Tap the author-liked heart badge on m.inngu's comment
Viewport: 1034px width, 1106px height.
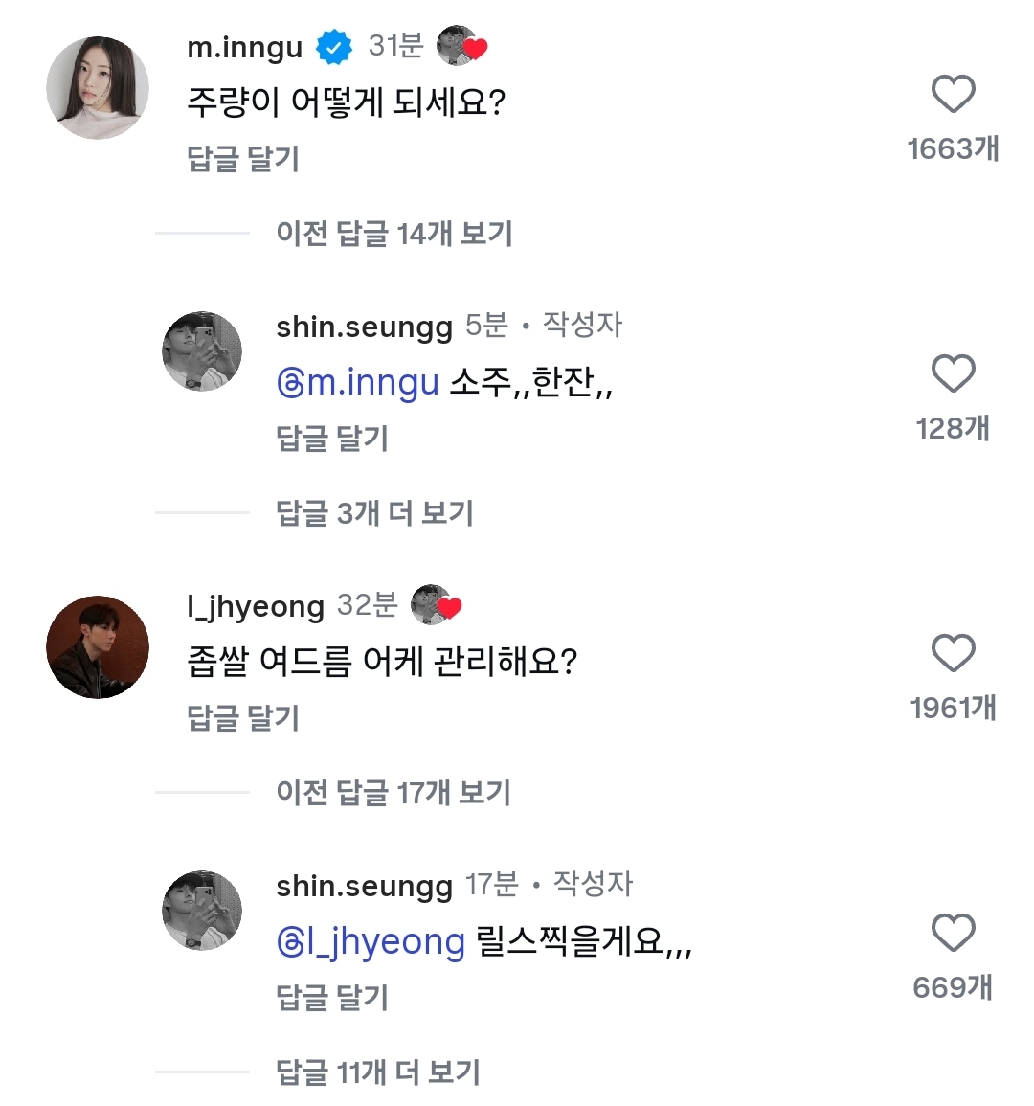[x=462, y=46]
